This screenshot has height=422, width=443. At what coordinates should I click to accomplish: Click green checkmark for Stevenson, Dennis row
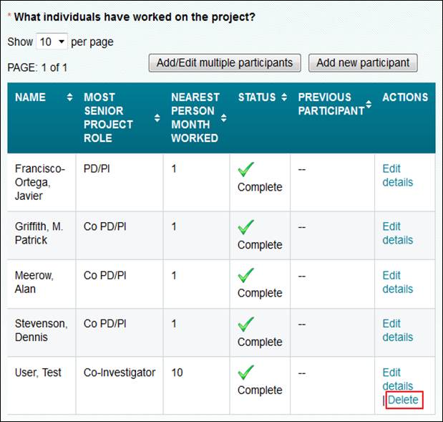pos(245,324)
